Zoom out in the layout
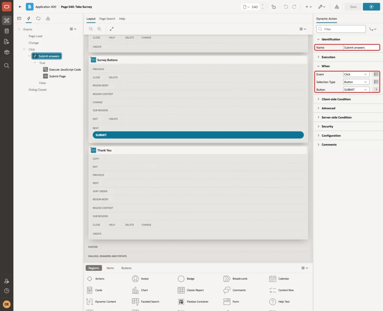Viewport: 383px width, 311px height. (91, 29)
